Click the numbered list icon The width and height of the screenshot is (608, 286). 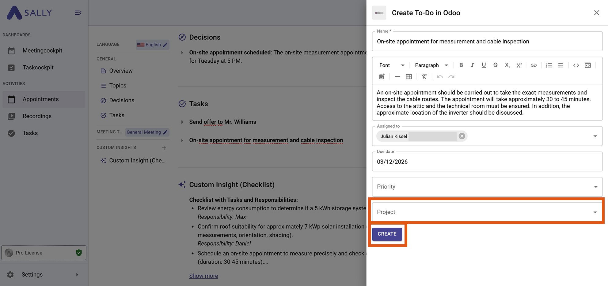coord(549,65)
